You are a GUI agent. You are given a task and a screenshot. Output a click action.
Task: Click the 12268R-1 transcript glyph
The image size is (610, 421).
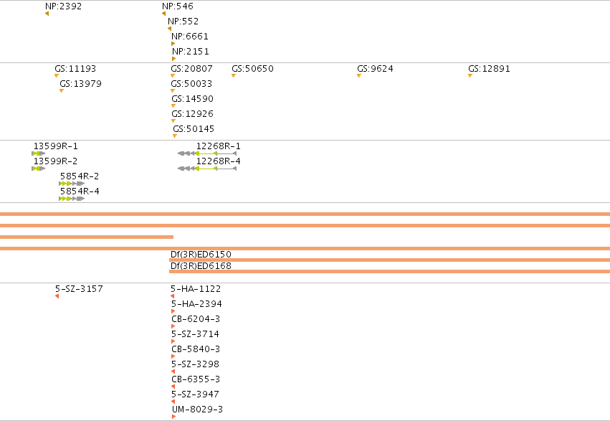coord(207,153)
